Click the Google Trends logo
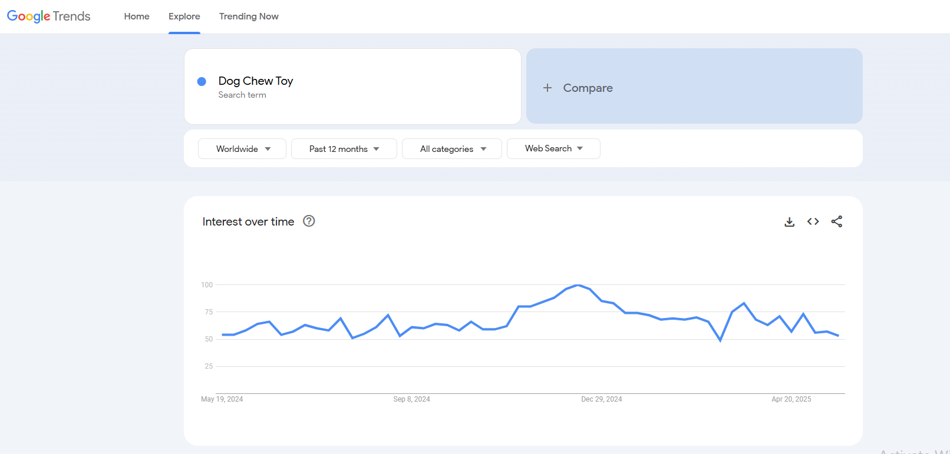950x454 pixels. [x=48, y=16]
